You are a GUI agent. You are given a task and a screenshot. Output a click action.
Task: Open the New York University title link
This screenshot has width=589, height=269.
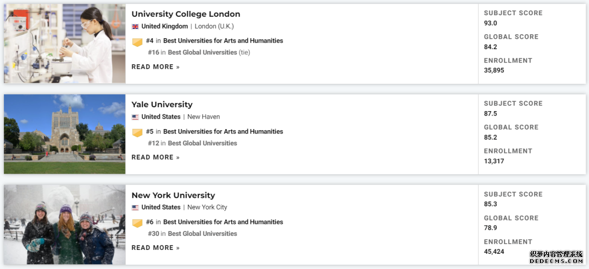tap(173, 195)
